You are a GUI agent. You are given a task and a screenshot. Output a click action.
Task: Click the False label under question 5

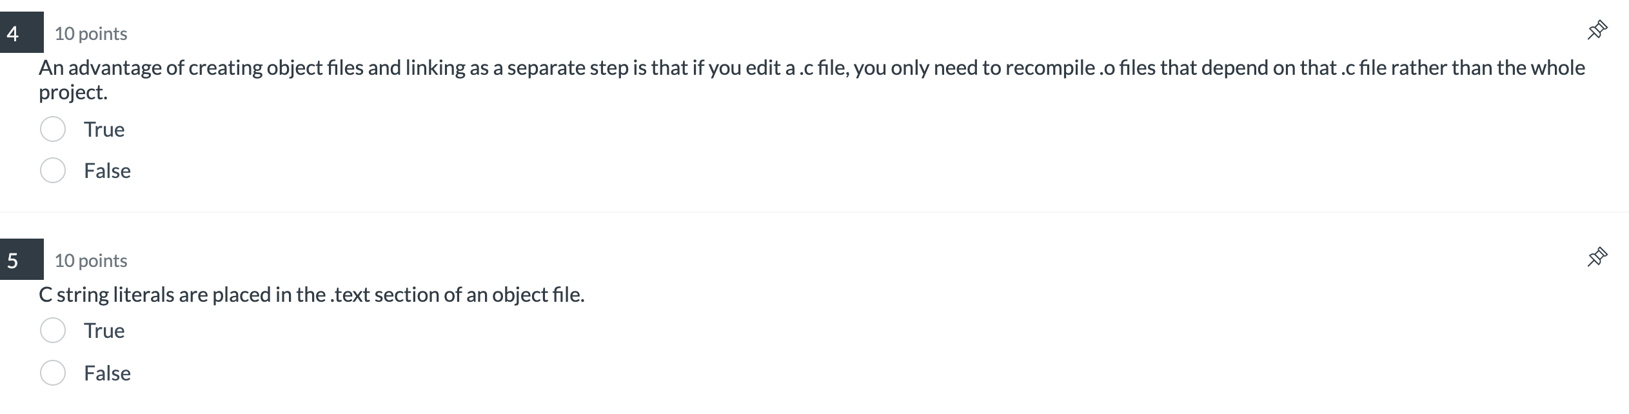coord(107,373)
